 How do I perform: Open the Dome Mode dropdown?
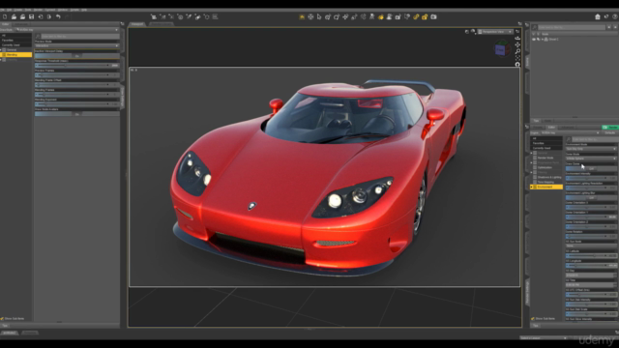tap(591, 159)
